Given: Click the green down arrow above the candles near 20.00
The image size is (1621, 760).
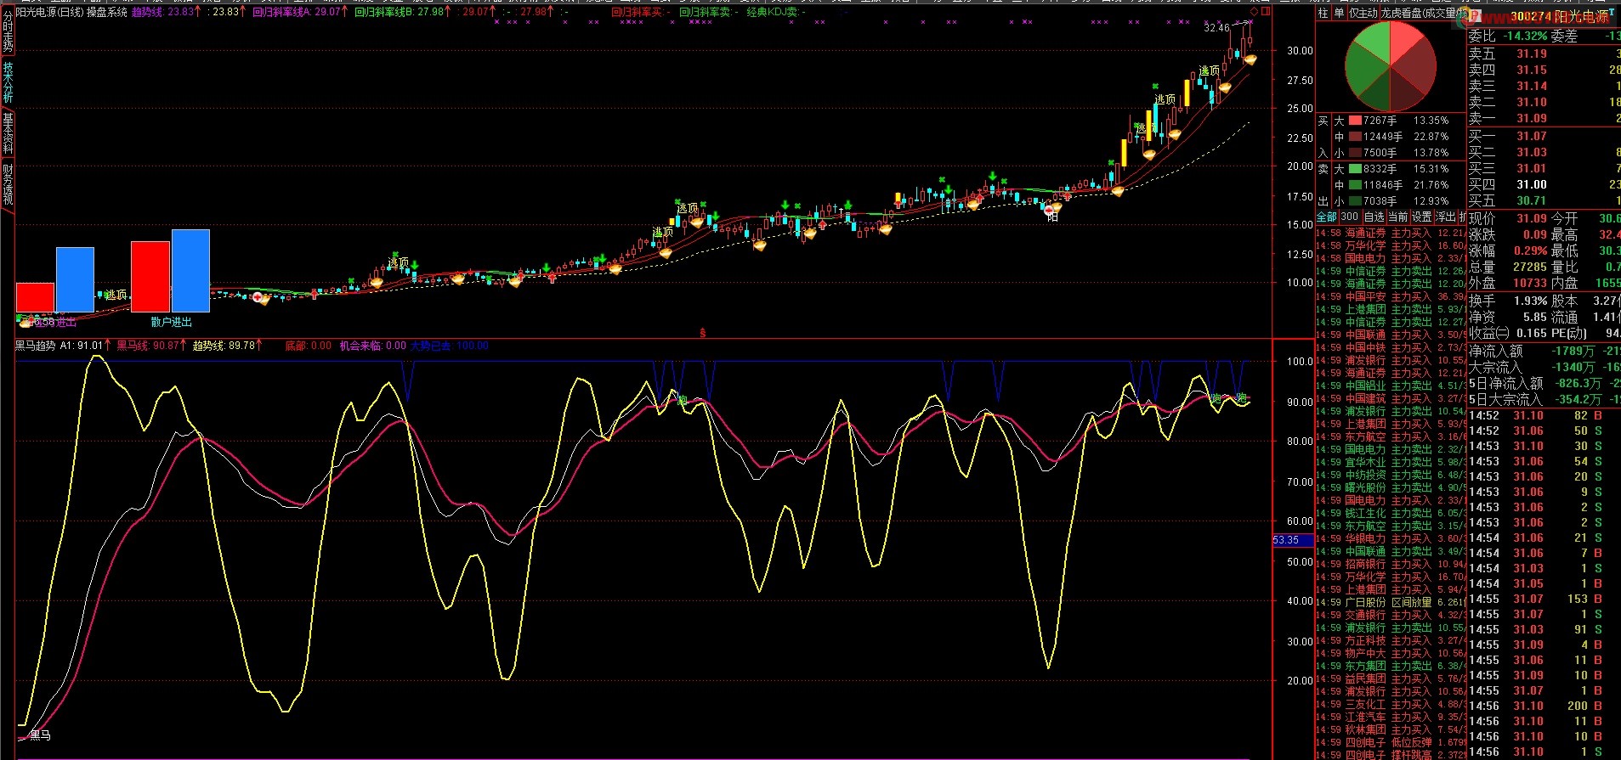Looking at the screenshot, I should pos(992,177).
